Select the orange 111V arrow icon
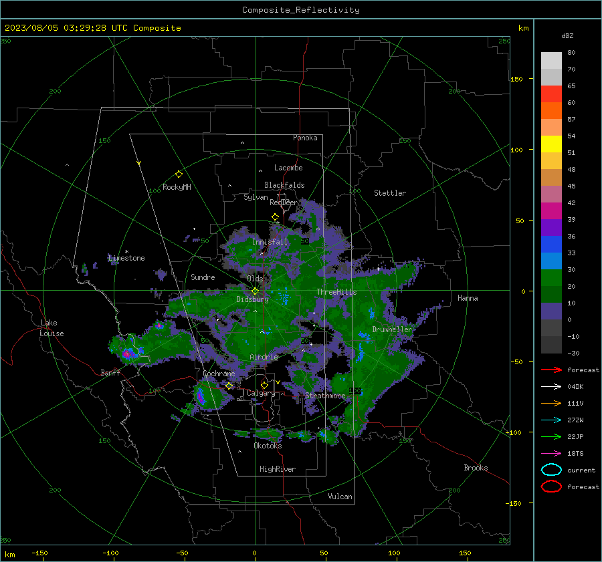Image resolution: width=602 pixels, height=562 pixels. coord(551,403)
